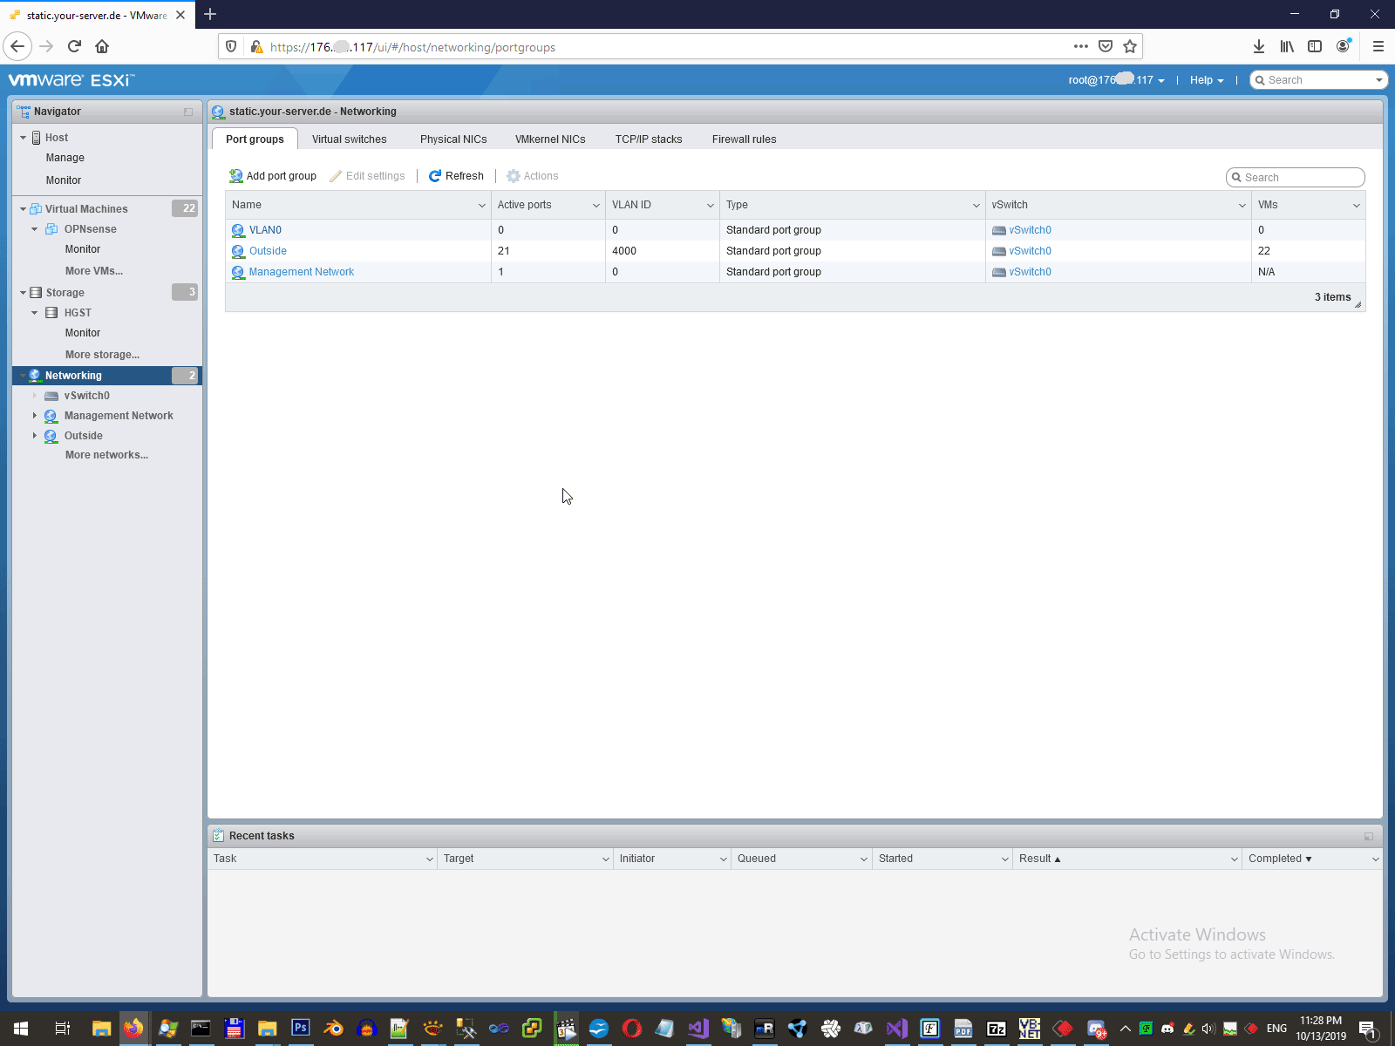Select vSwitch0 in the Navigator tree
This screenshot has height=1046, width=1395.
[x=87, y=396]
